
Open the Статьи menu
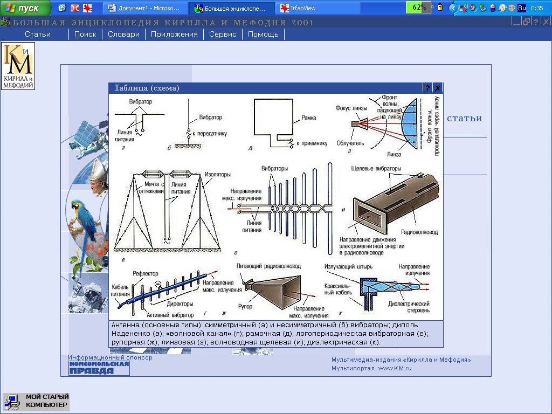pos(38,34)
